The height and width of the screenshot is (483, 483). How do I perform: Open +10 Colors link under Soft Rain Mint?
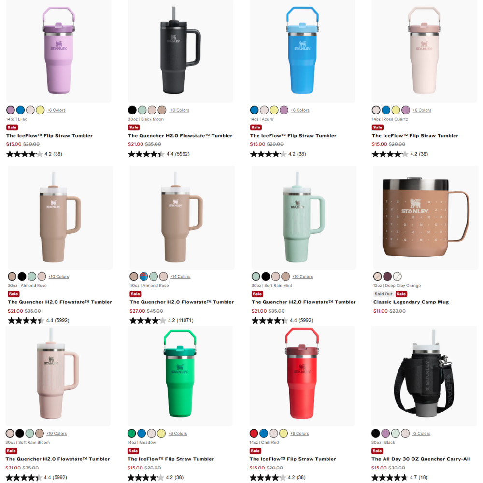coord(302,277)
